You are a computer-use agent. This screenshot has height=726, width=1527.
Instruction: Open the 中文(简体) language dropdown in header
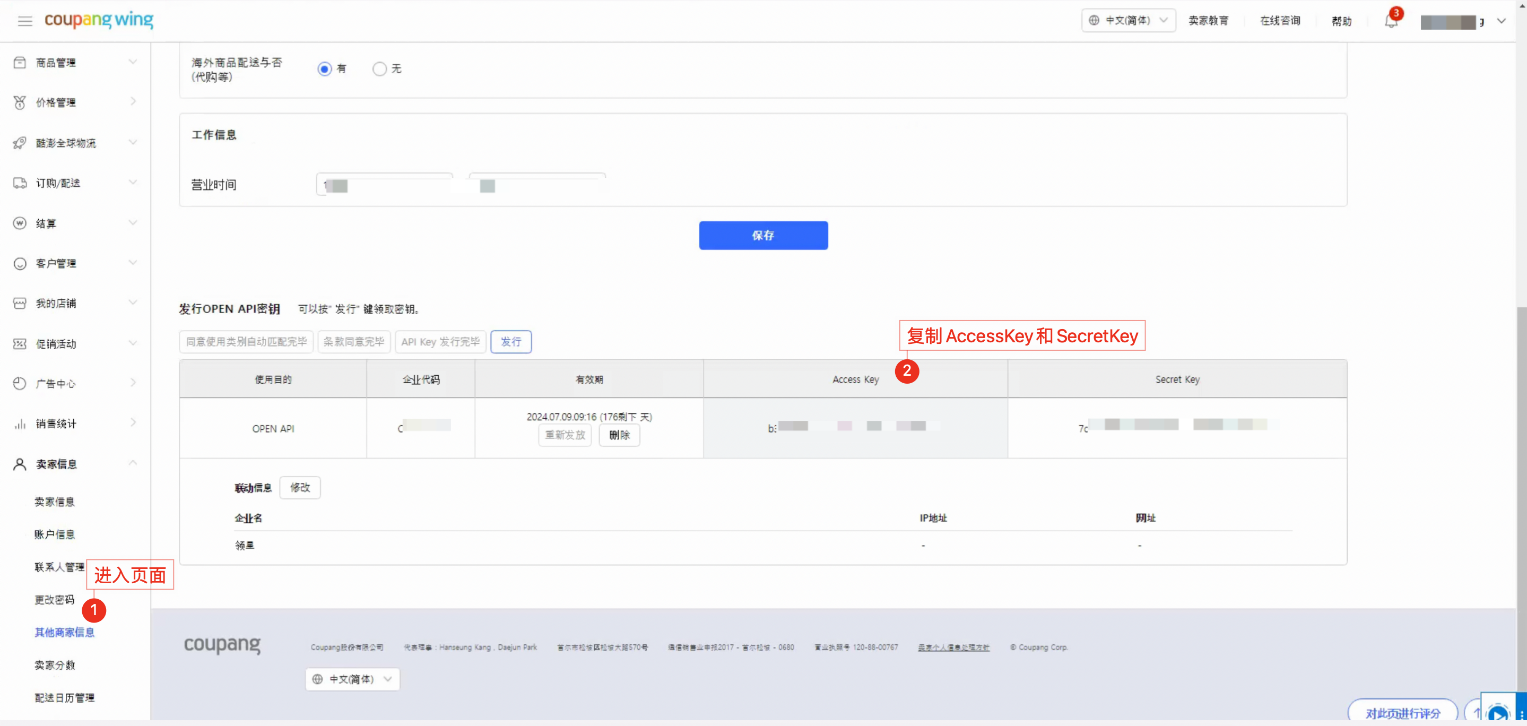(1128, 20)
